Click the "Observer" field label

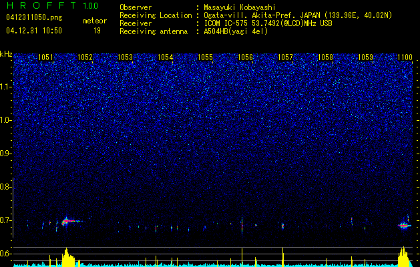point(136,7)
